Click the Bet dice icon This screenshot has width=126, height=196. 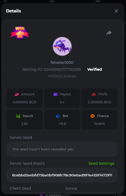(58, 116)
